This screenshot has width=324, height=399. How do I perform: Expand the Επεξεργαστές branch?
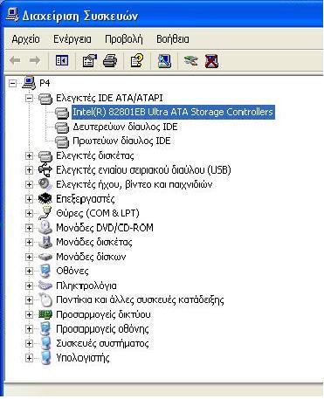[x=29, y=199]
